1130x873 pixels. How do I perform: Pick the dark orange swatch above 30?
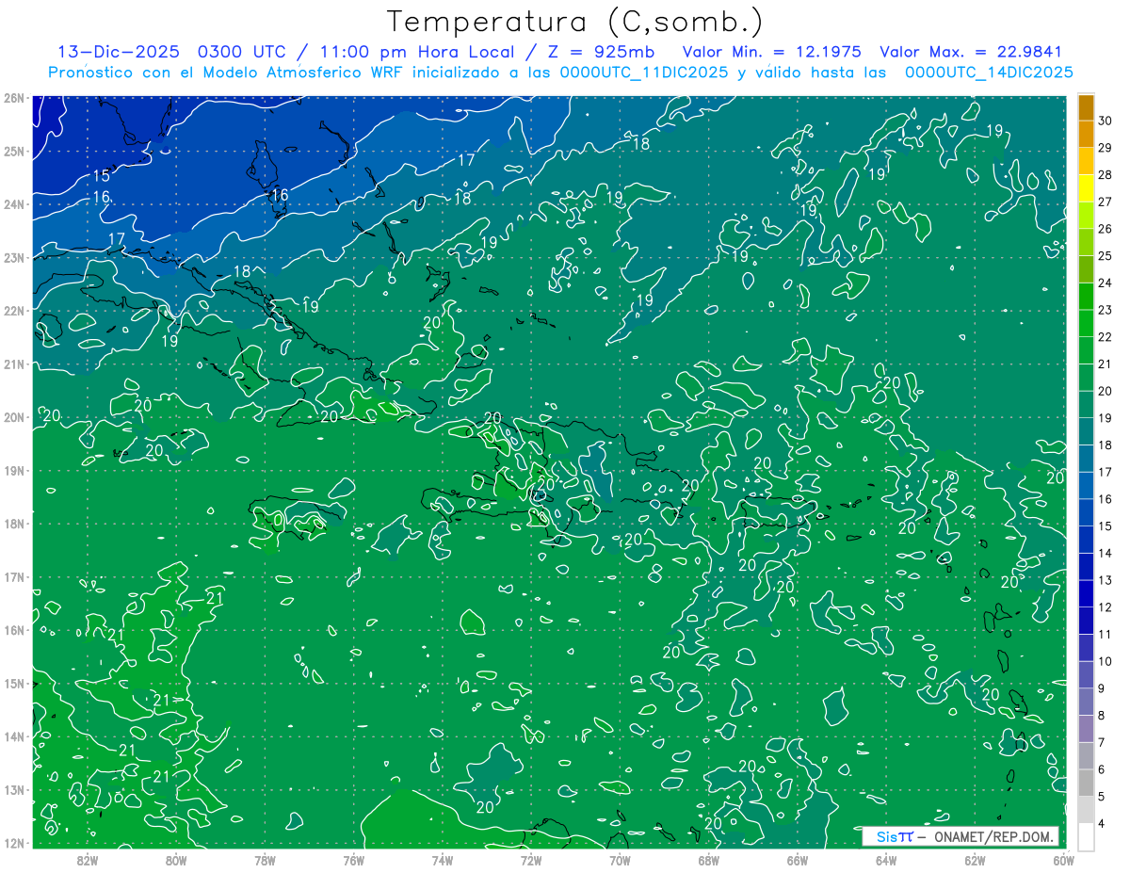point(1086,107)
